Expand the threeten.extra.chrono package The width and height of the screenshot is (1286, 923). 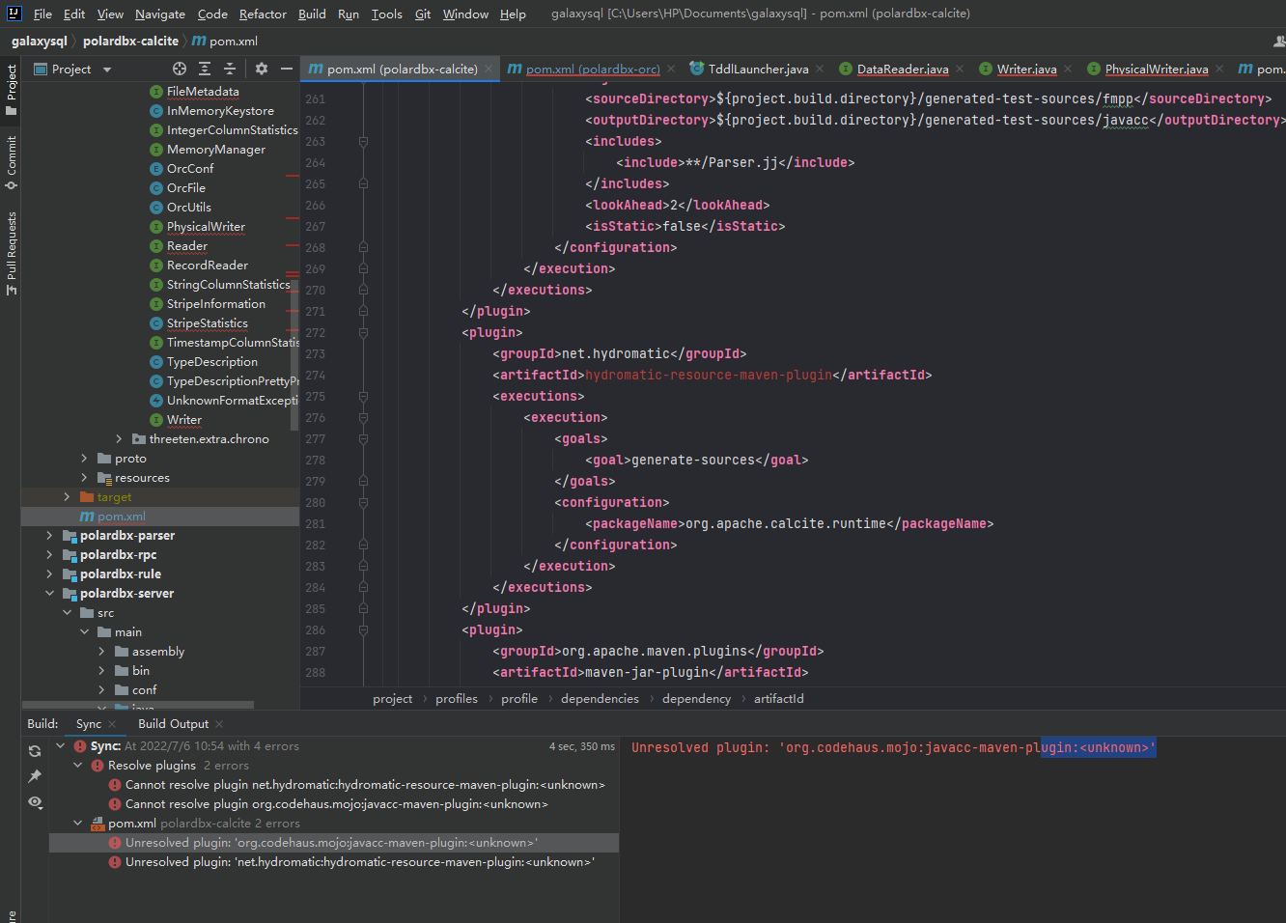(119, 438)
